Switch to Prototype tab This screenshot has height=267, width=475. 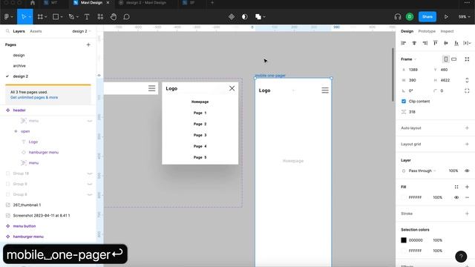[427, 31]
